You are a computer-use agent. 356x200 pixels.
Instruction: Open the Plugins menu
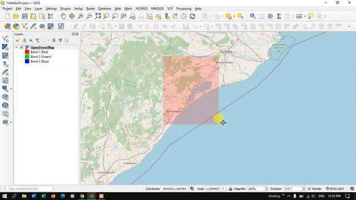click(66, 9)
